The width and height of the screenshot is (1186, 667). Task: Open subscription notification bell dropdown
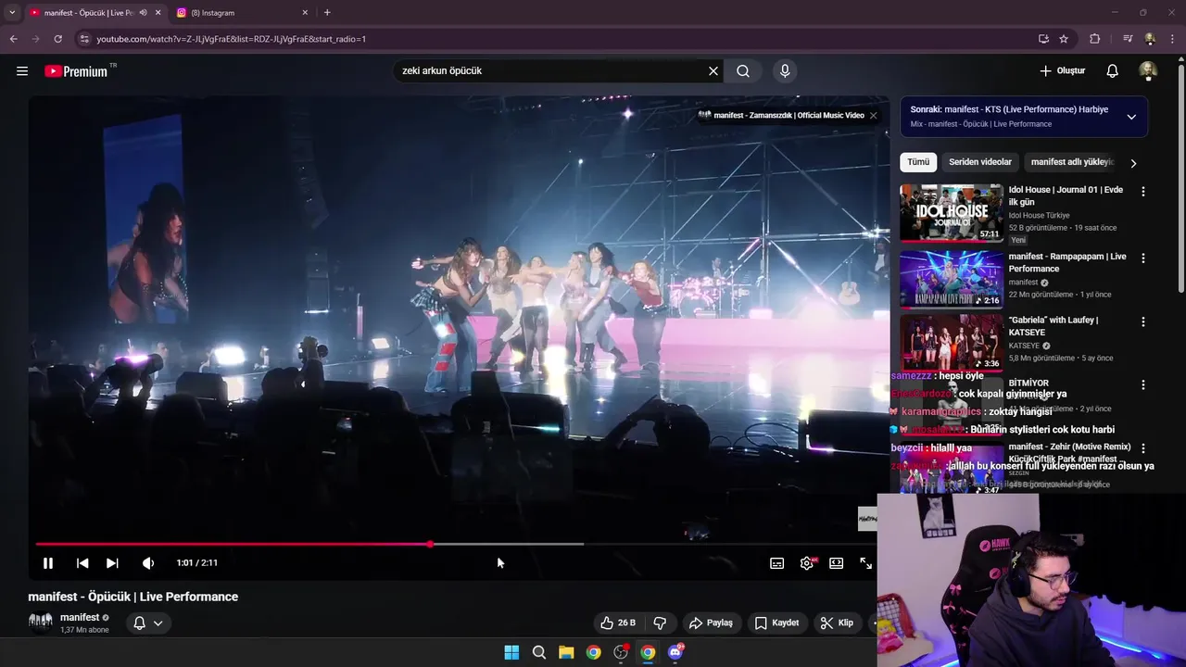point(148,623)
